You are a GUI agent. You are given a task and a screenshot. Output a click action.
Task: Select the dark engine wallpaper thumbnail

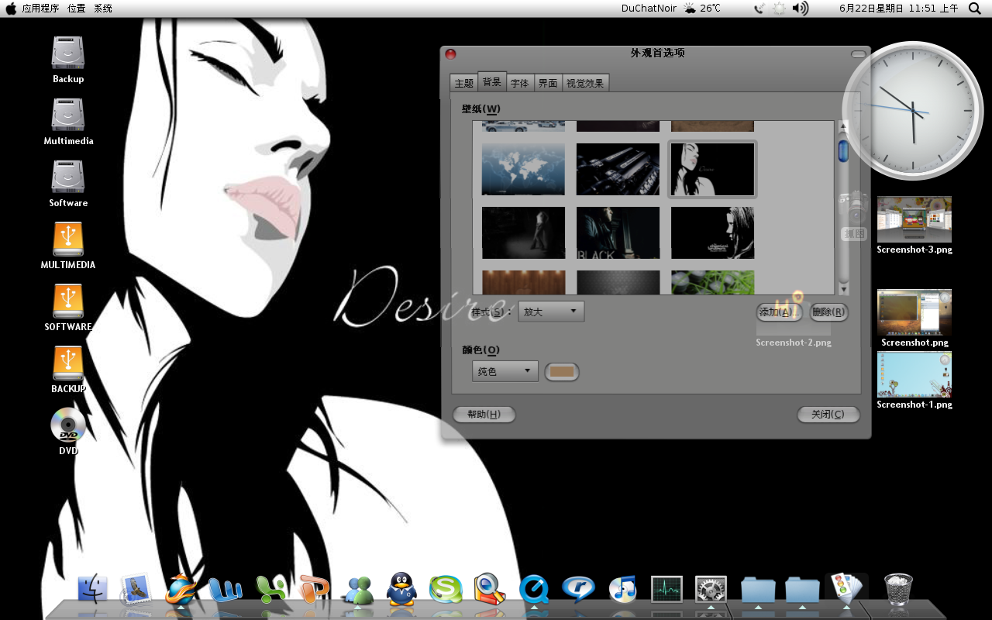tap(618, 169)
